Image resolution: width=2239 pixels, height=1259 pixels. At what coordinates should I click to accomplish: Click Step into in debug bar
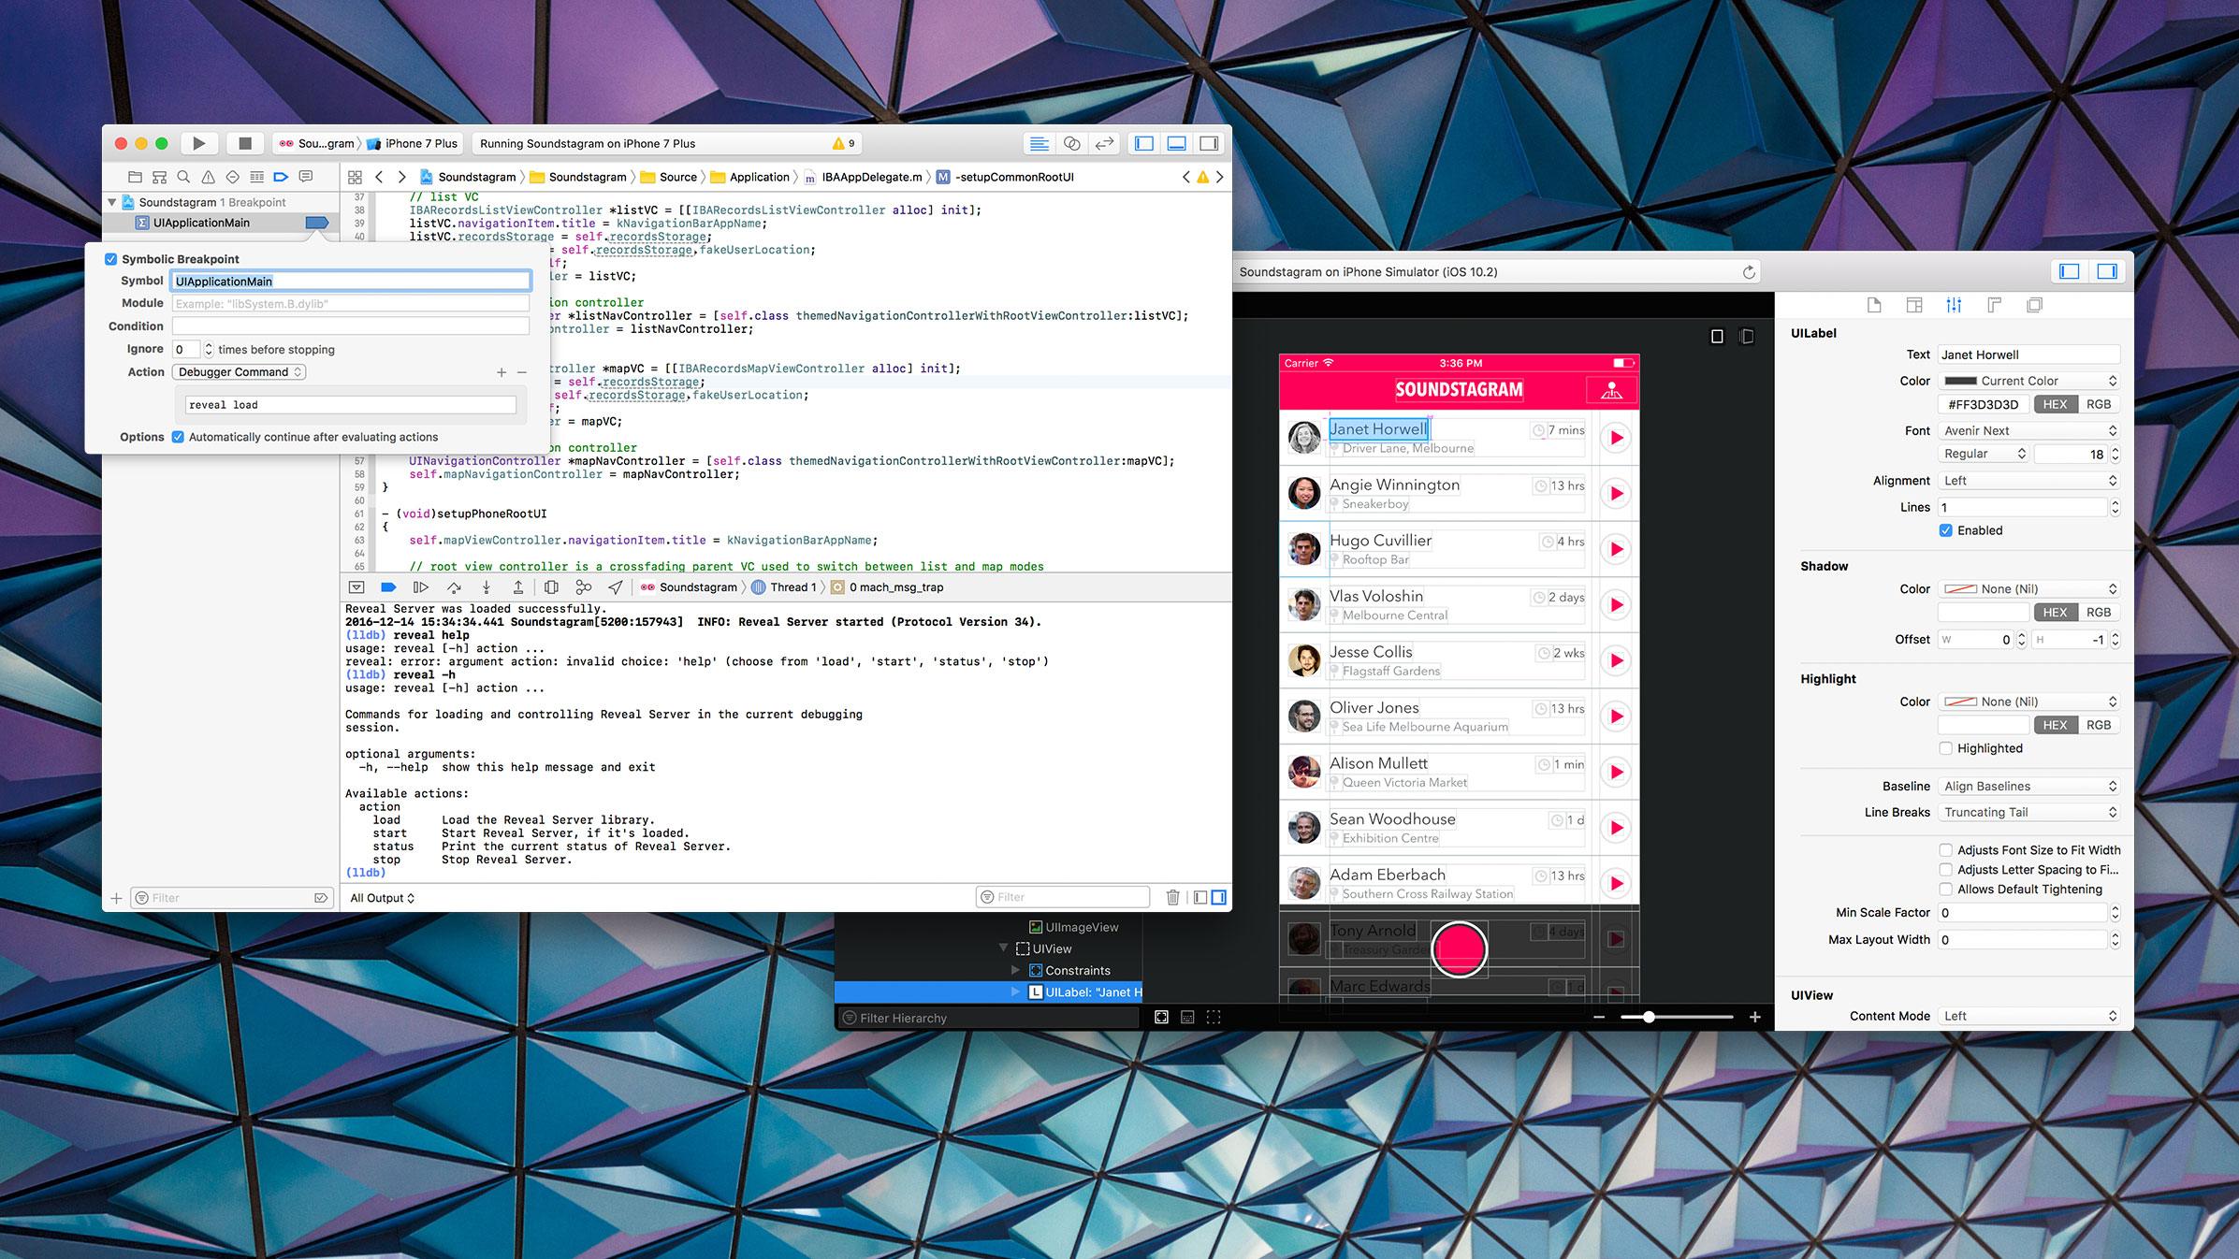click(486, 587)
